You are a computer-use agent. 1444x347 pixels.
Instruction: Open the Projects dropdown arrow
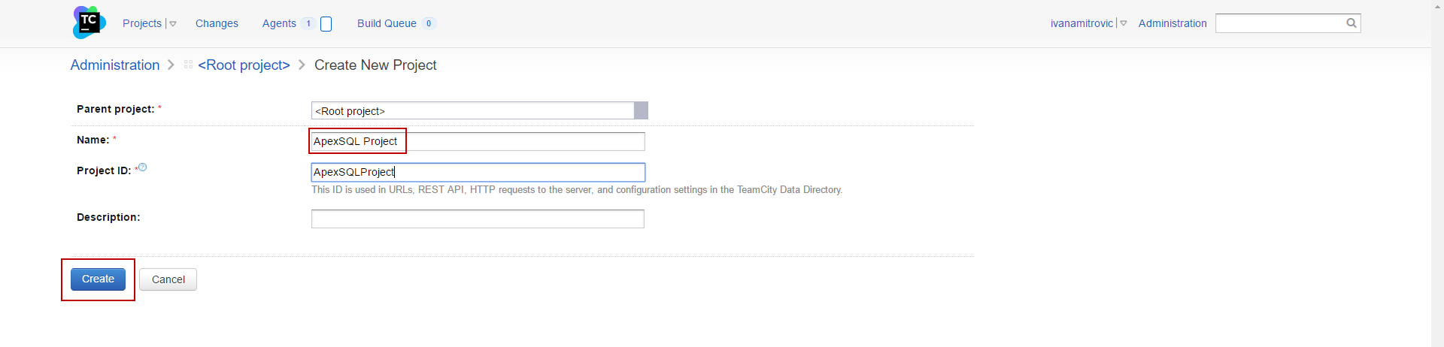pos(173,24)
